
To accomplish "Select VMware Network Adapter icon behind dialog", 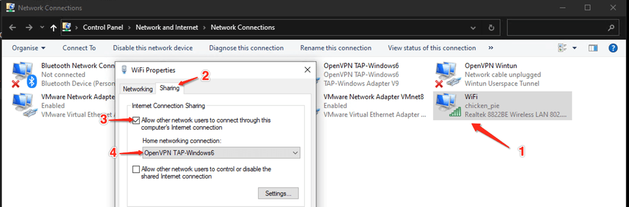I will tap(24, 105).
